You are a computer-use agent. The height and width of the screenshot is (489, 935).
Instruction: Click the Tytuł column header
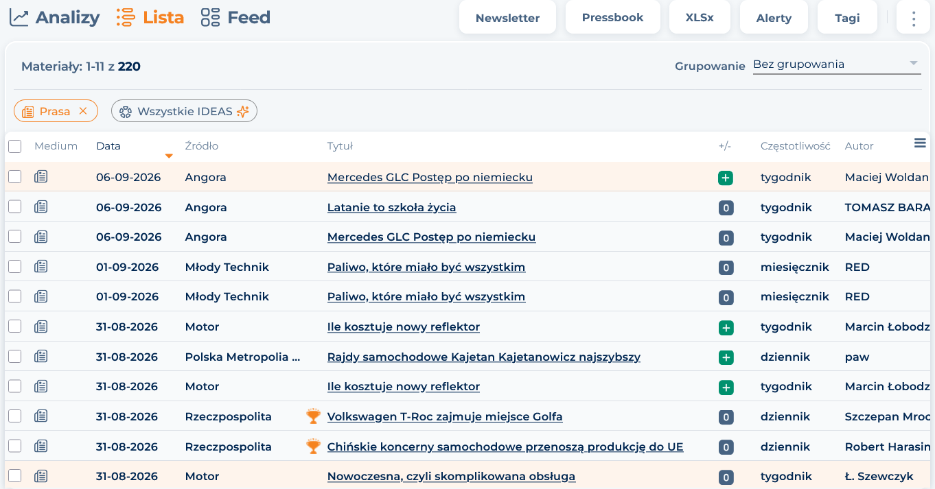340,146
